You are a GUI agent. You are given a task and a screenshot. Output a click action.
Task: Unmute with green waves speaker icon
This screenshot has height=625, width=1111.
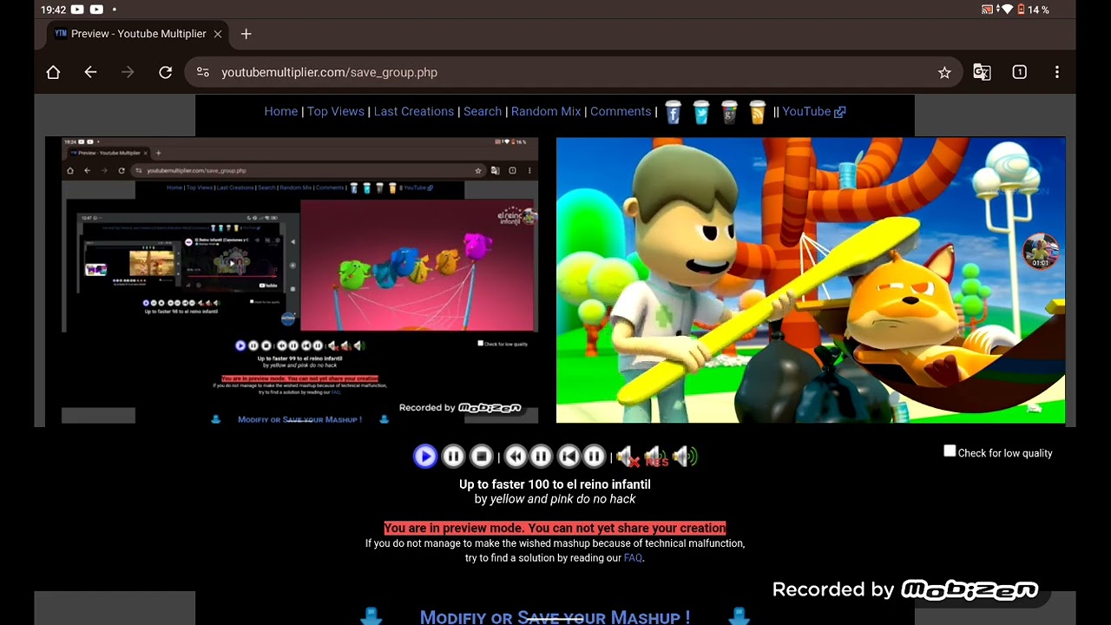(x=685, y=456)
